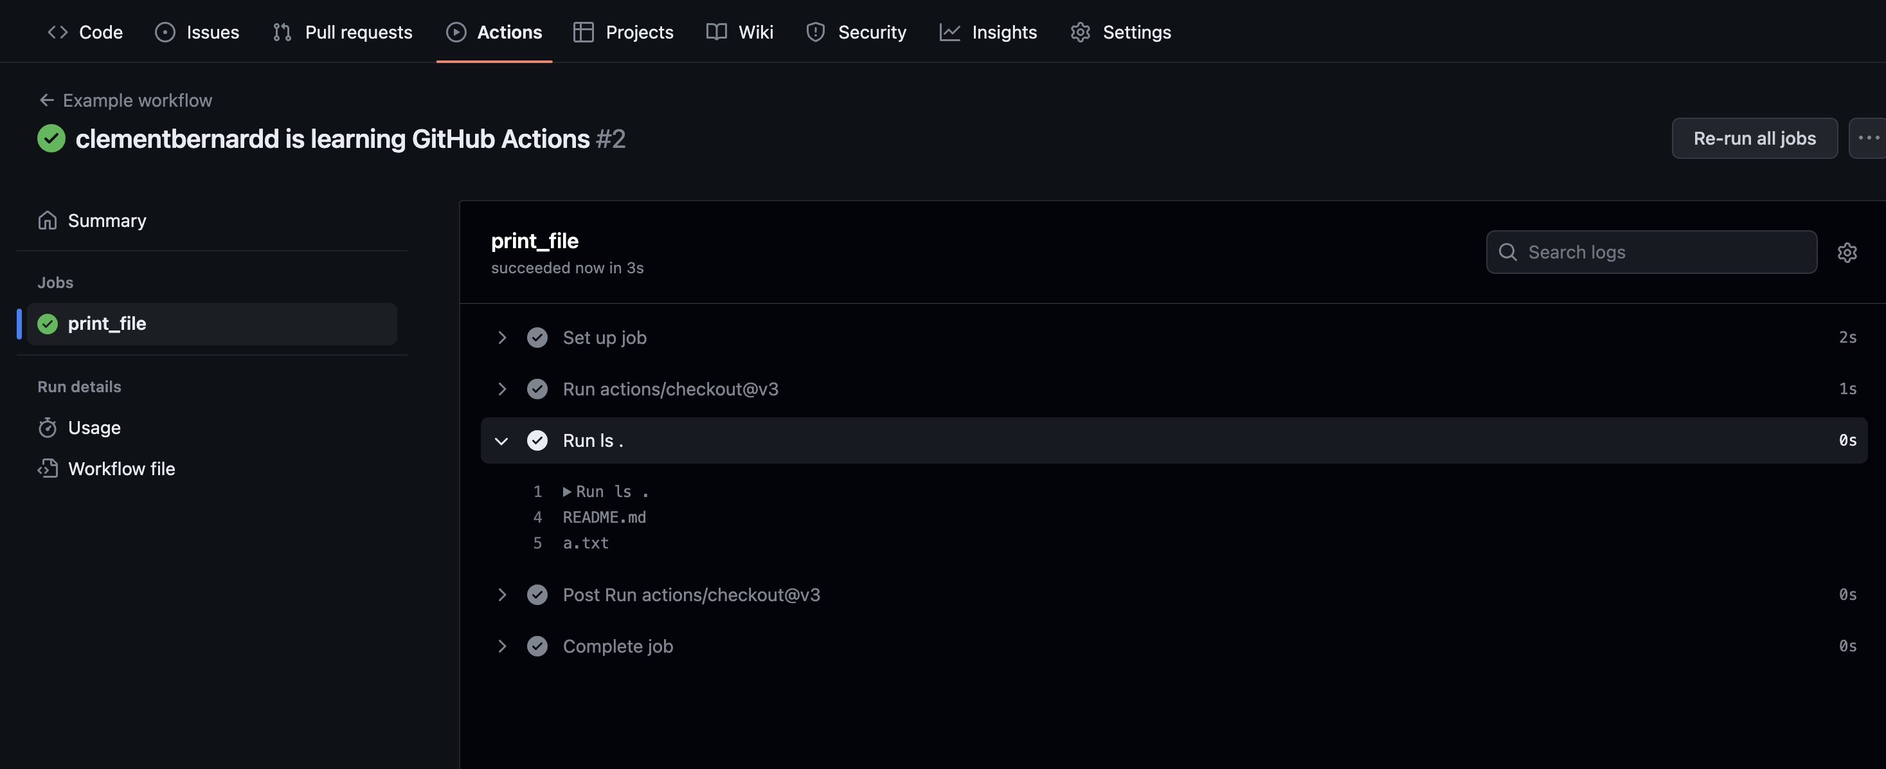Open the Actions tab icon
Image resolution: width=1886 pixels, height=769 pixels.
click(456, 32)
